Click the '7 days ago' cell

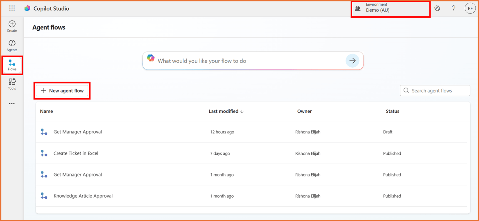click(220, 153)
